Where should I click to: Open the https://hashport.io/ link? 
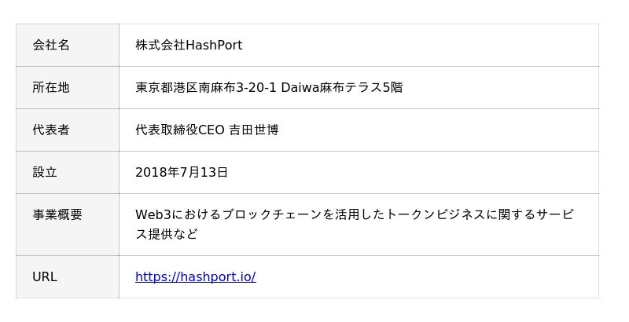(x=195, y=276)
